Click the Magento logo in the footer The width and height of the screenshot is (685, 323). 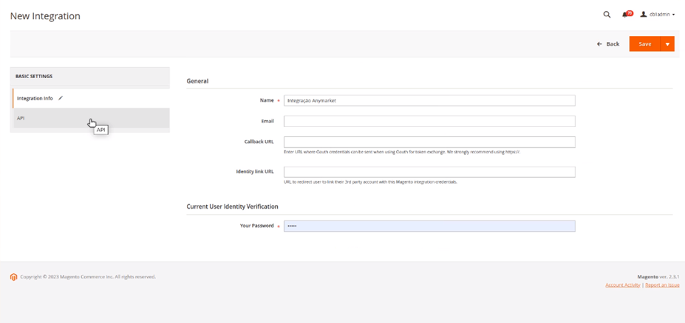[13, 277]
